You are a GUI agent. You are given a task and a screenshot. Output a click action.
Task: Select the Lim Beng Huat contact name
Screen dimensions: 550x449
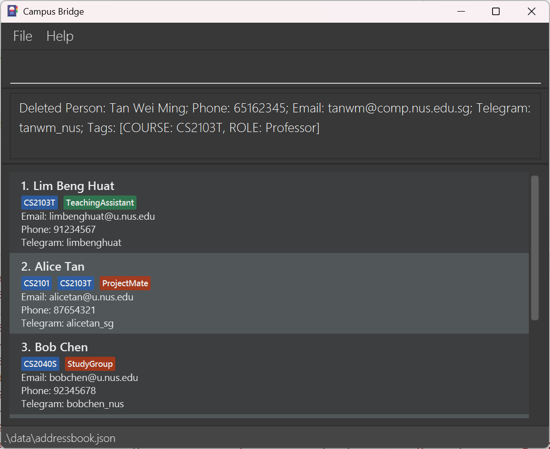(67, 186)
